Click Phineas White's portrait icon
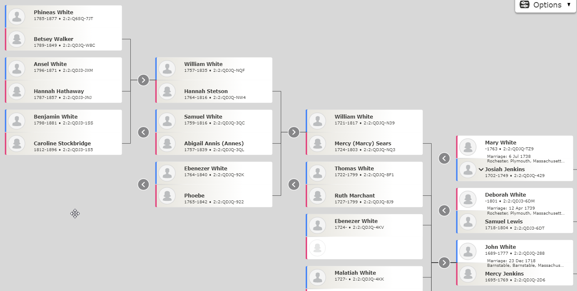Screen dimensions: 577x291 [x=17, y=16]
